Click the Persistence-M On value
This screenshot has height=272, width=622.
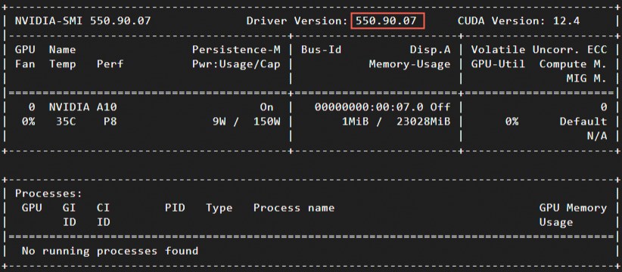click(x=266, y=107)
